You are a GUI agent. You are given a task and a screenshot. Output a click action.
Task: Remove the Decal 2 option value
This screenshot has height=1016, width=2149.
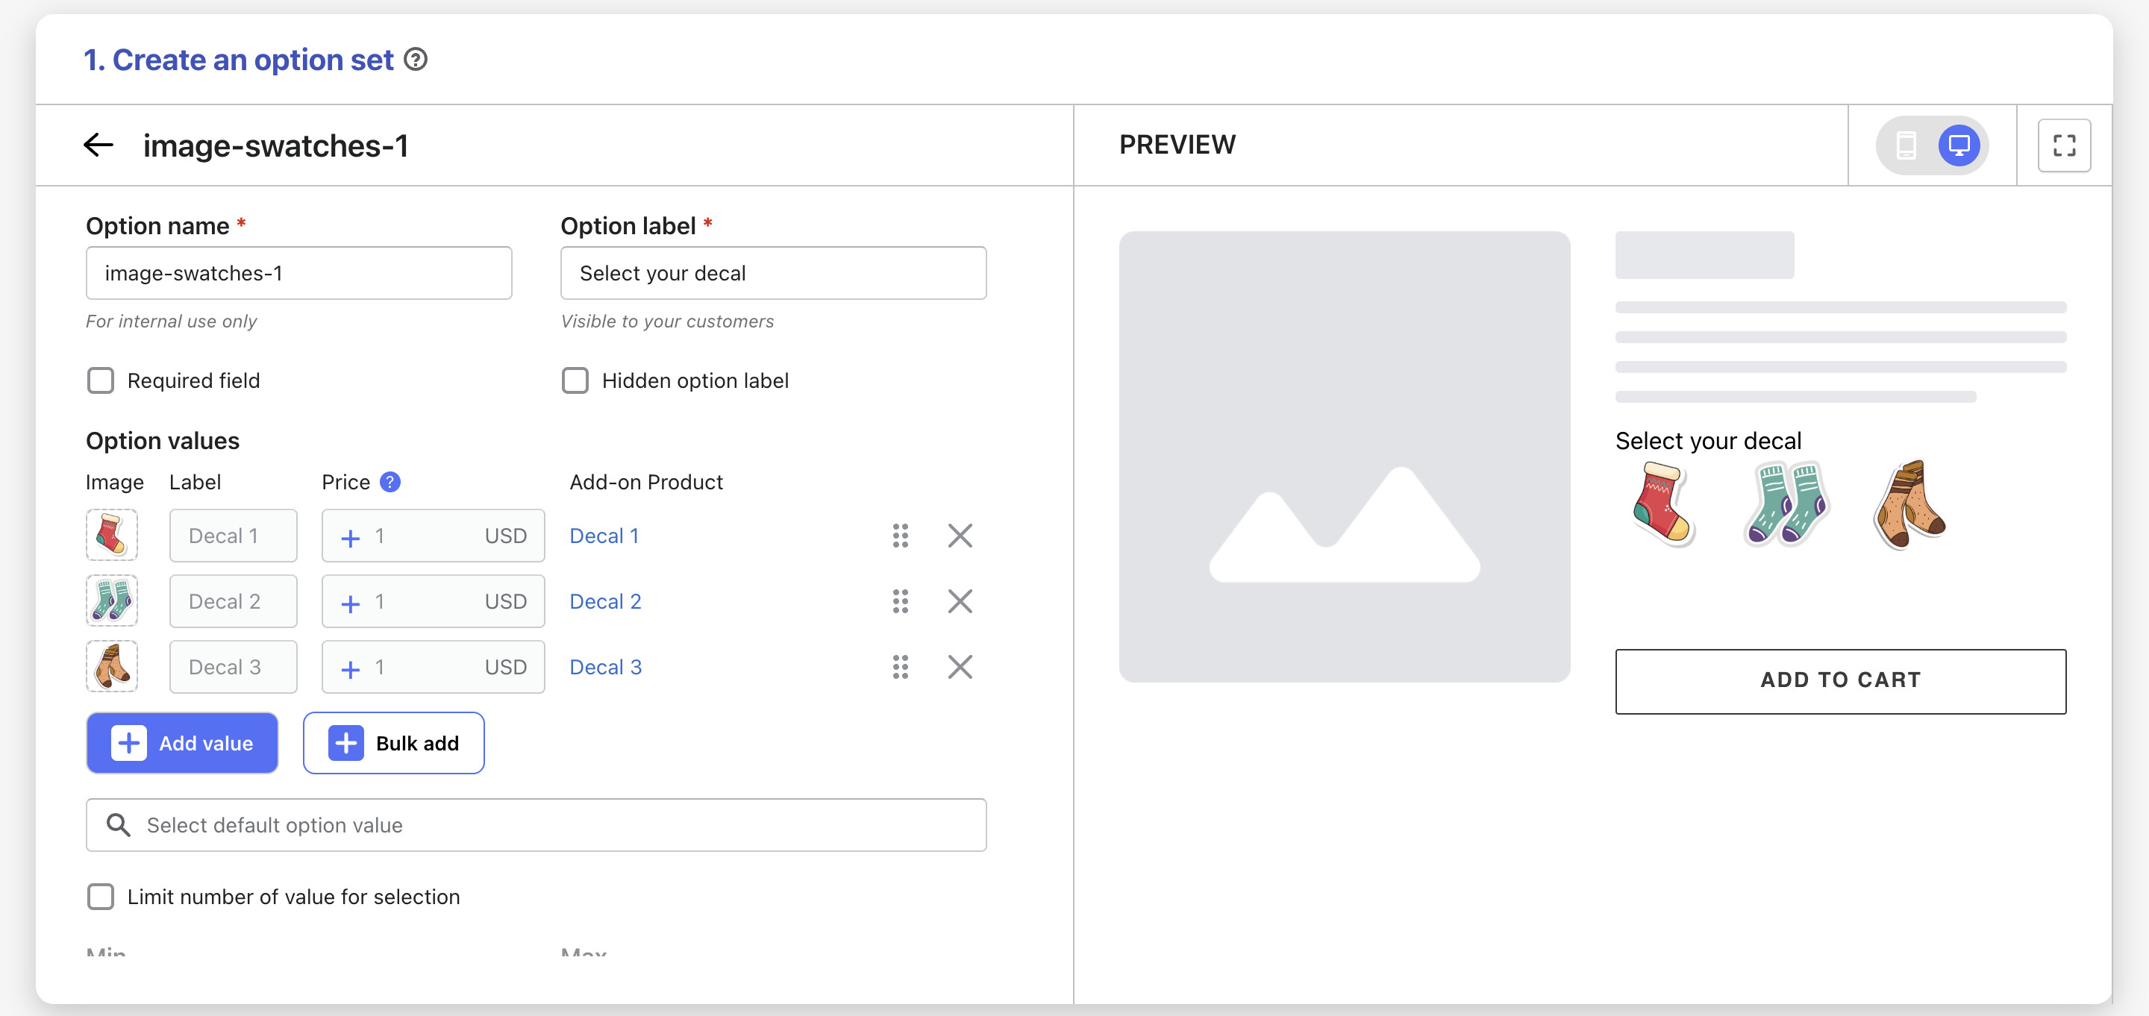[x=960, y=601]
